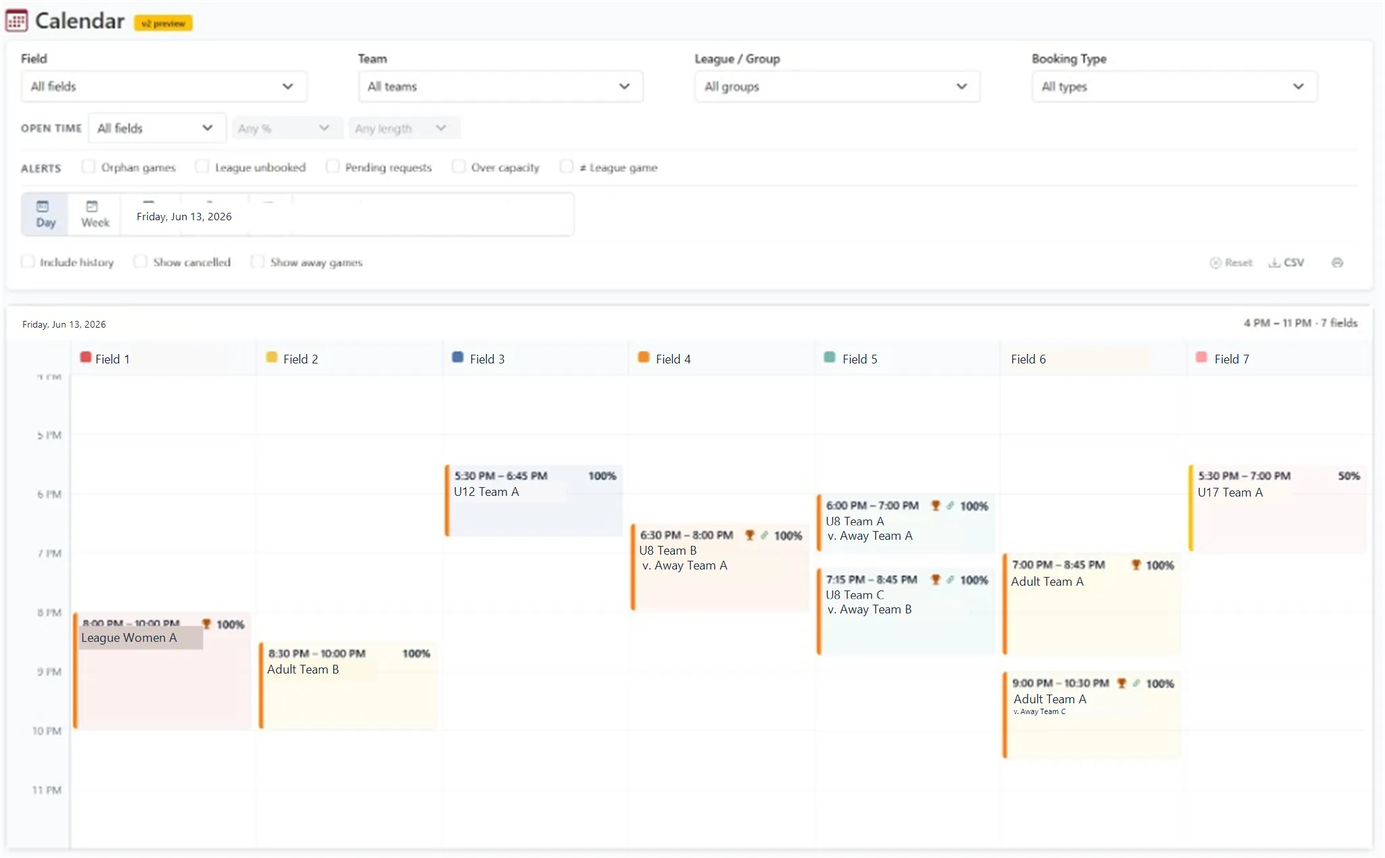Click link icon on U8 Team A booking
Viewport: 1385px width, 858px height.
[950, 505]
